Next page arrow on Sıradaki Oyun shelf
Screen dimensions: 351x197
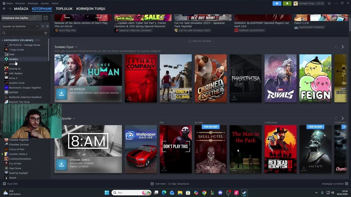pos(342,47)
